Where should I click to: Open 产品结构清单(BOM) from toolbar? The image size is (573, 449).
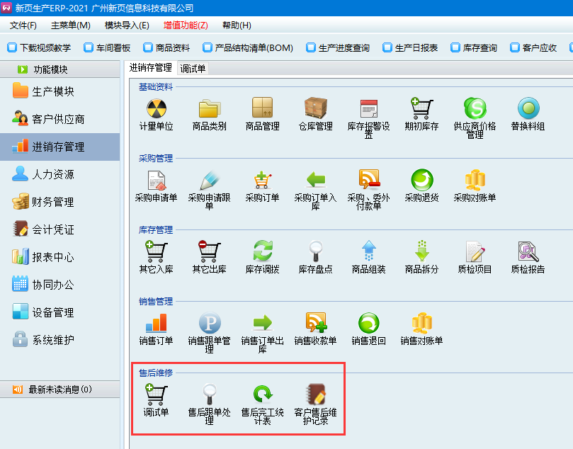(248, 48)
